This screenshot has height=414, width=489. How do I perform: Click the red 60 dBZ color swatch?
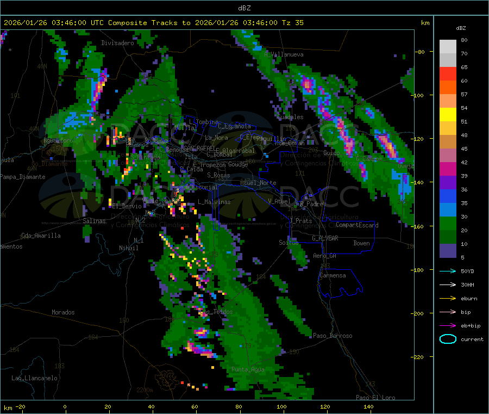coord(448,73)
